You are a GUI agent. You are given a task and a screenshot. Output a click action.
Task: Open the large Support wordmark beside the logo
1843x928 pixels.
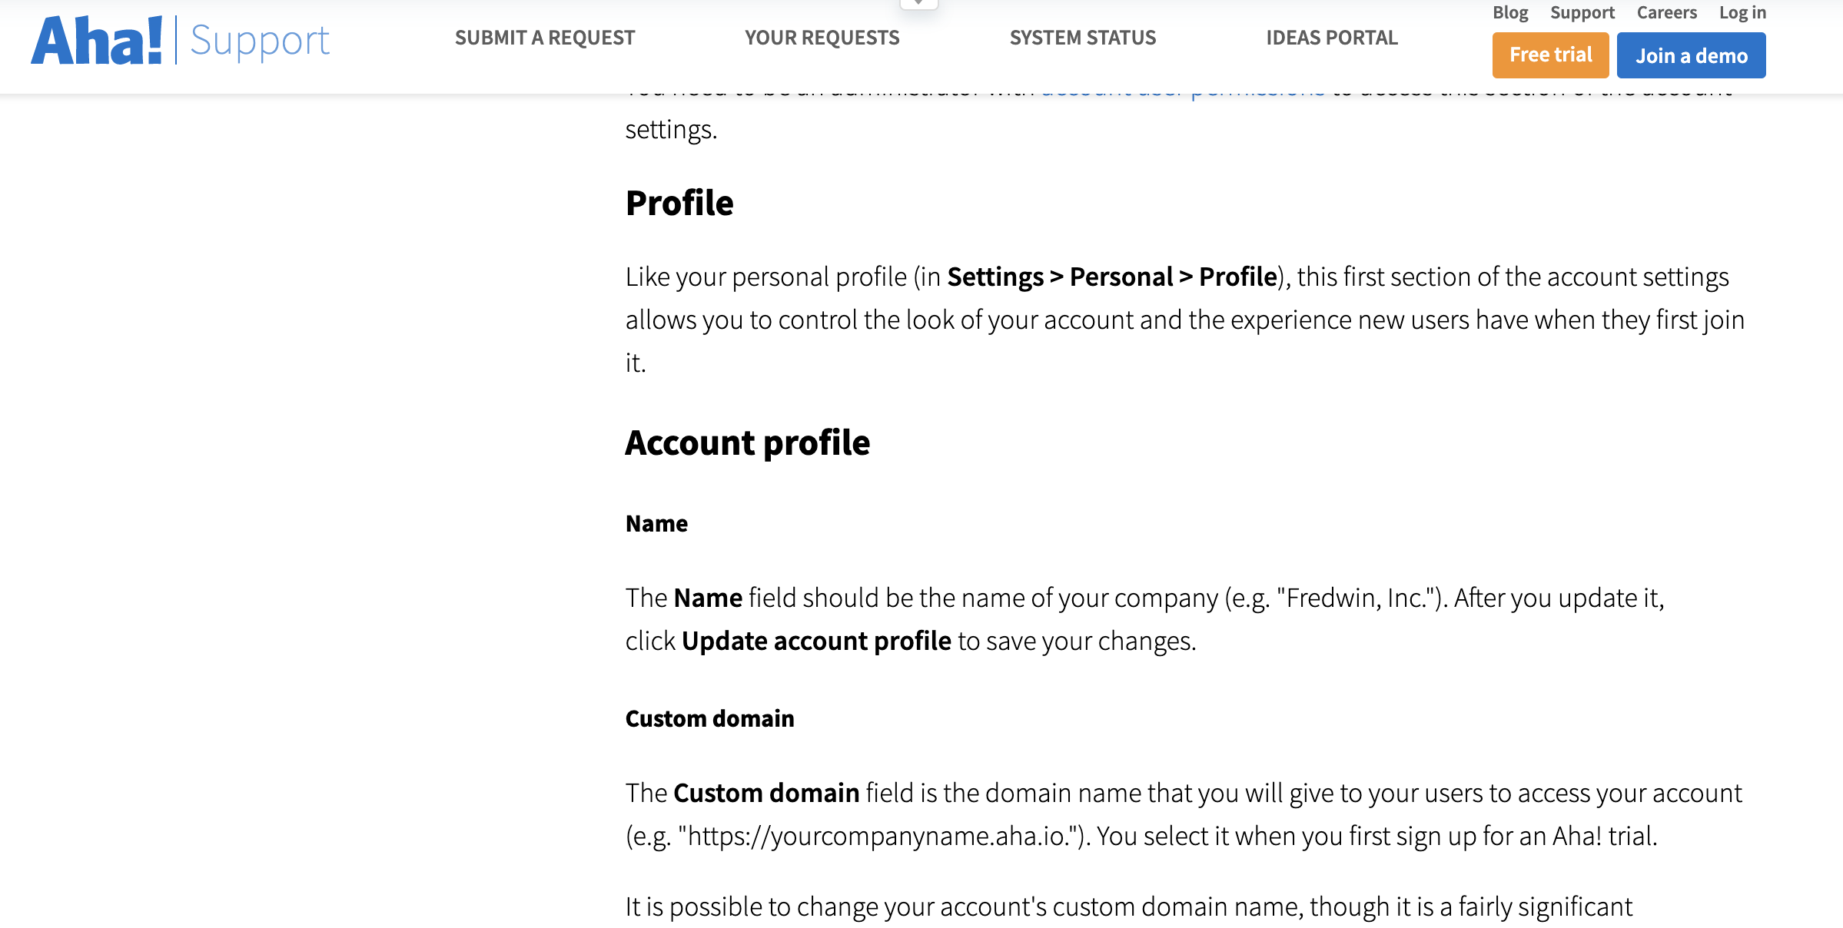tap(260, 41)
